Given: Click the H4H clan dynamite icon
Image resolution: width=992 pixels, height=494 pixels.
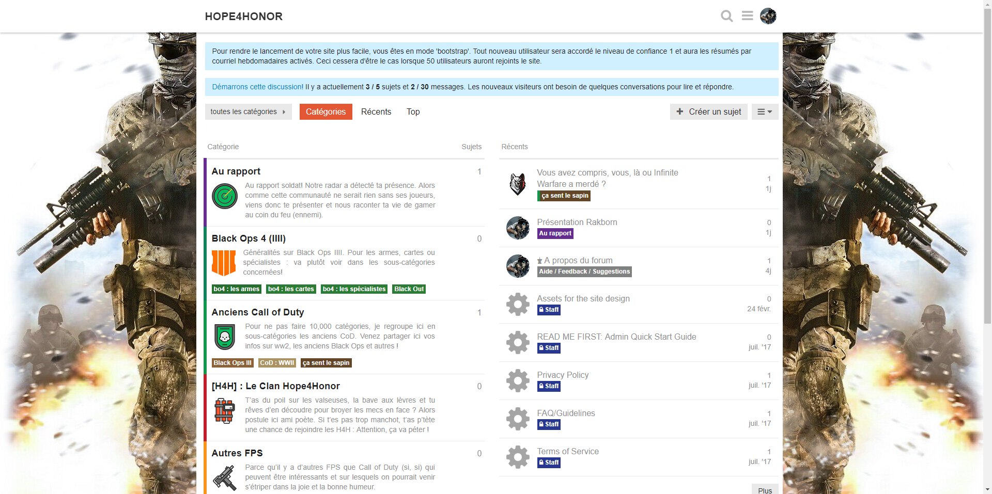Looking at the screenshot, I should pos(225,411).
